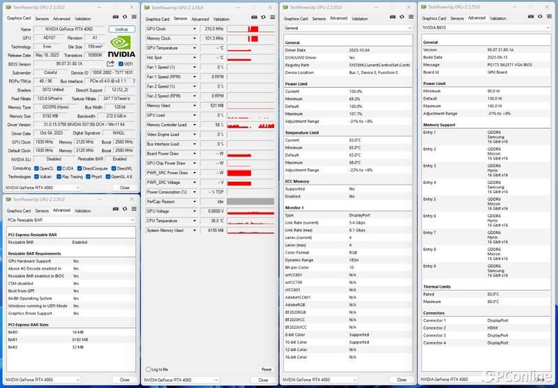Click GPU-Z title bar icon of Sensors window
This screenshot has width=558, height=388.
point(147,8)
